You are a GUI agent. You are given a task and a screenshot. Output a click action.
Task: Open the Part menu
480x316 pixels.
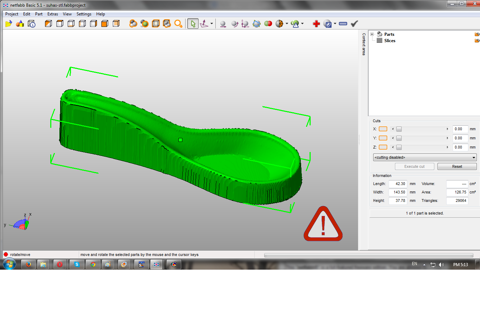point(39,14)
